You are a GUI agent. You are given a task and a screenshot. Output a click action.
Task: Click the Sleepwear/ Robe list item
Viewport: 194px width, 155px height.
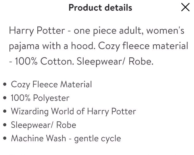(44, 125)
